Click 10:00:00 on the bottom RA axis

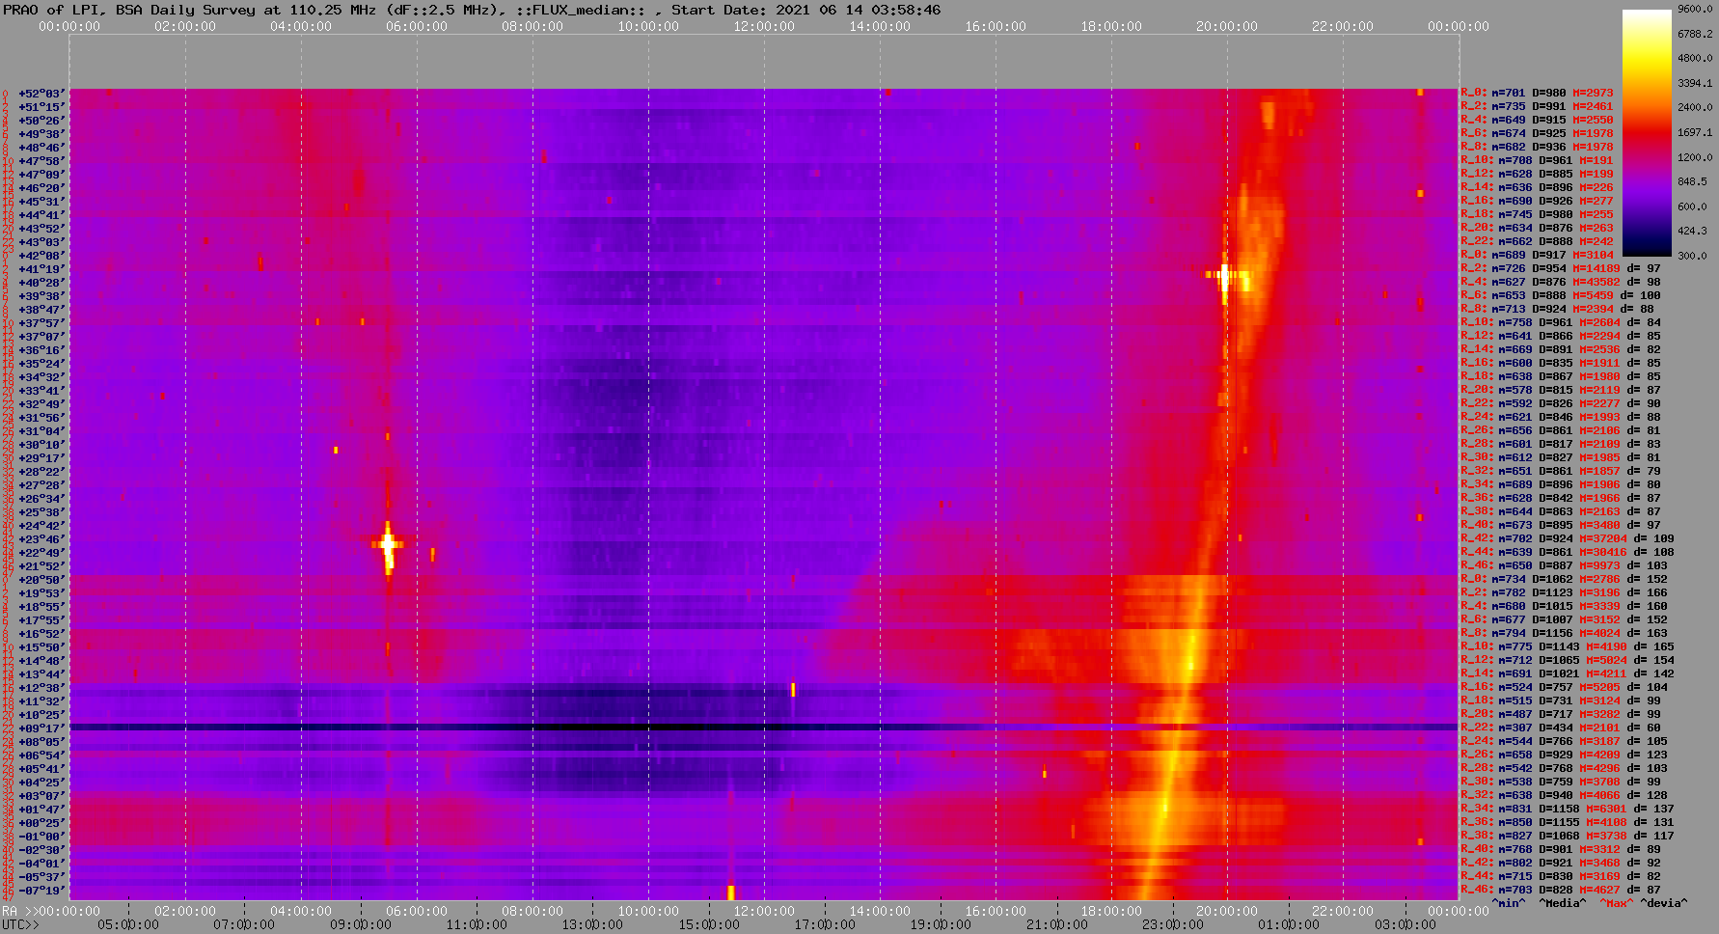(648, 912)
